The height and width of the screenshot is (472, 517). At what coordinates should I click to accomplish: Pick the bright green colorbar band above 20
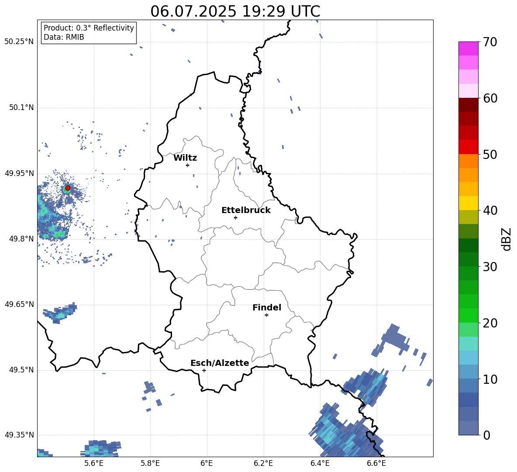[468, 315]
